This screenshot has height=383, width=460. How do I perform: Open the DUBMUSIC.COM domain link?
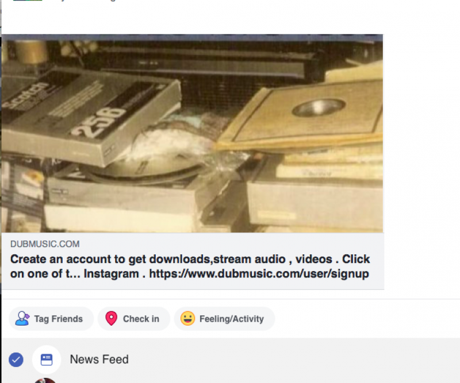pyautogui.click(x=45, y=244)
